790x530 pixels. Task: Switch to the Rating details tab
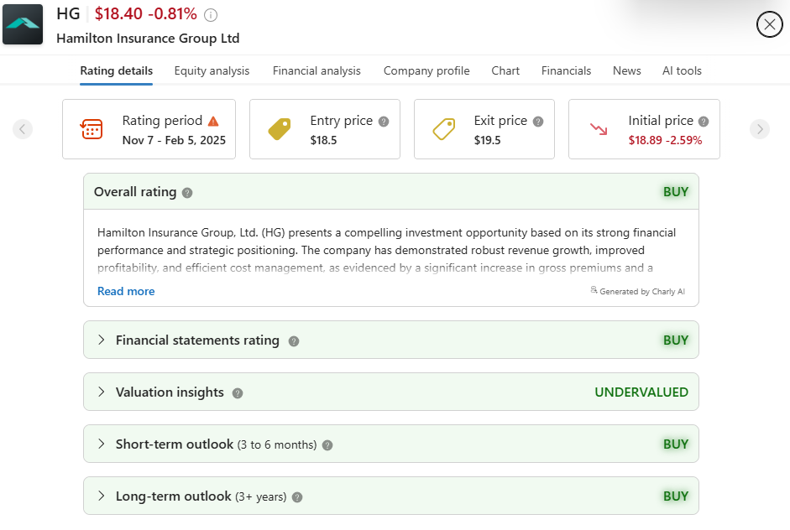point(117,71)
